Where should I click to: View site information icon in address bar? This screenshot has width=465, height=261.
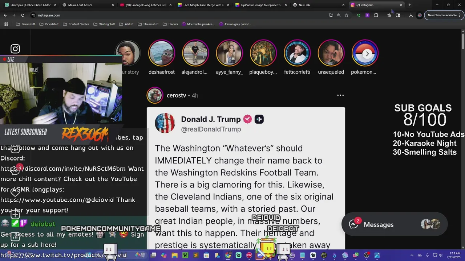33,15
